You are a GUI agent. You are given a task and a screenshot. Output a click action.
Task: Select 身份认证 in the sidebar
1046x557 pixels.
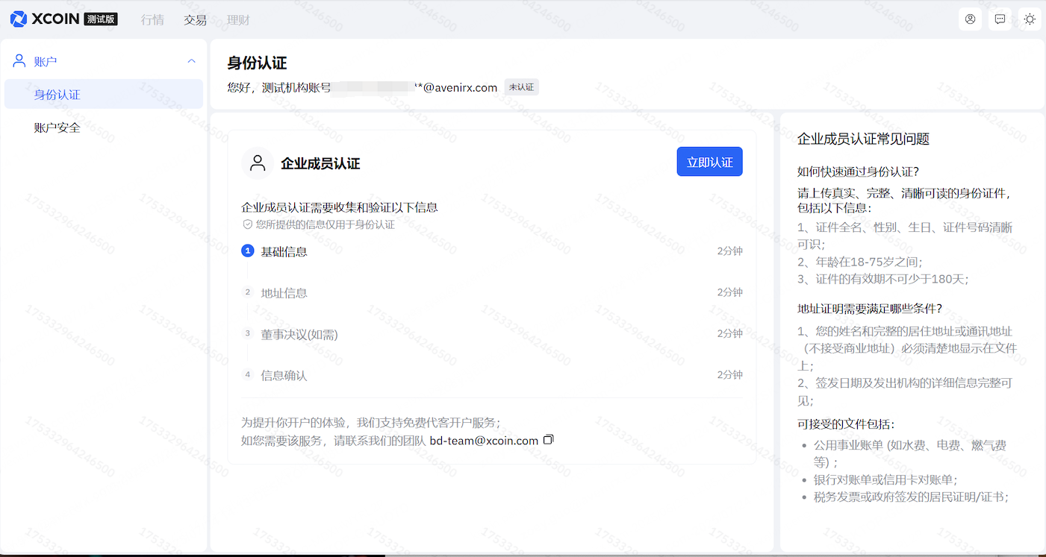(x=57, y=95)
